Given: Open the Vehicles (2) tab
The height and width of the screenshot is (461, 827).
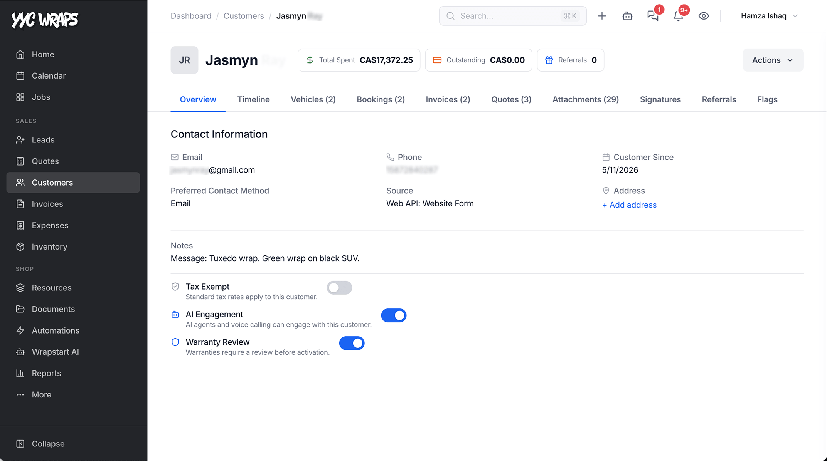Looking at the screenshot, I should coord(313,99).
